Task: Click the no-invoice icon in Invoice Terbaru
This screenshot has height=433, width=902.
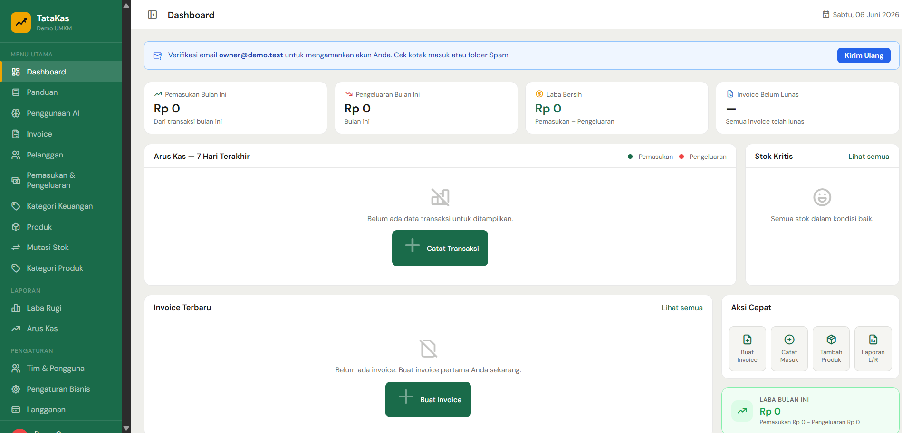Action: pos(428,348)
